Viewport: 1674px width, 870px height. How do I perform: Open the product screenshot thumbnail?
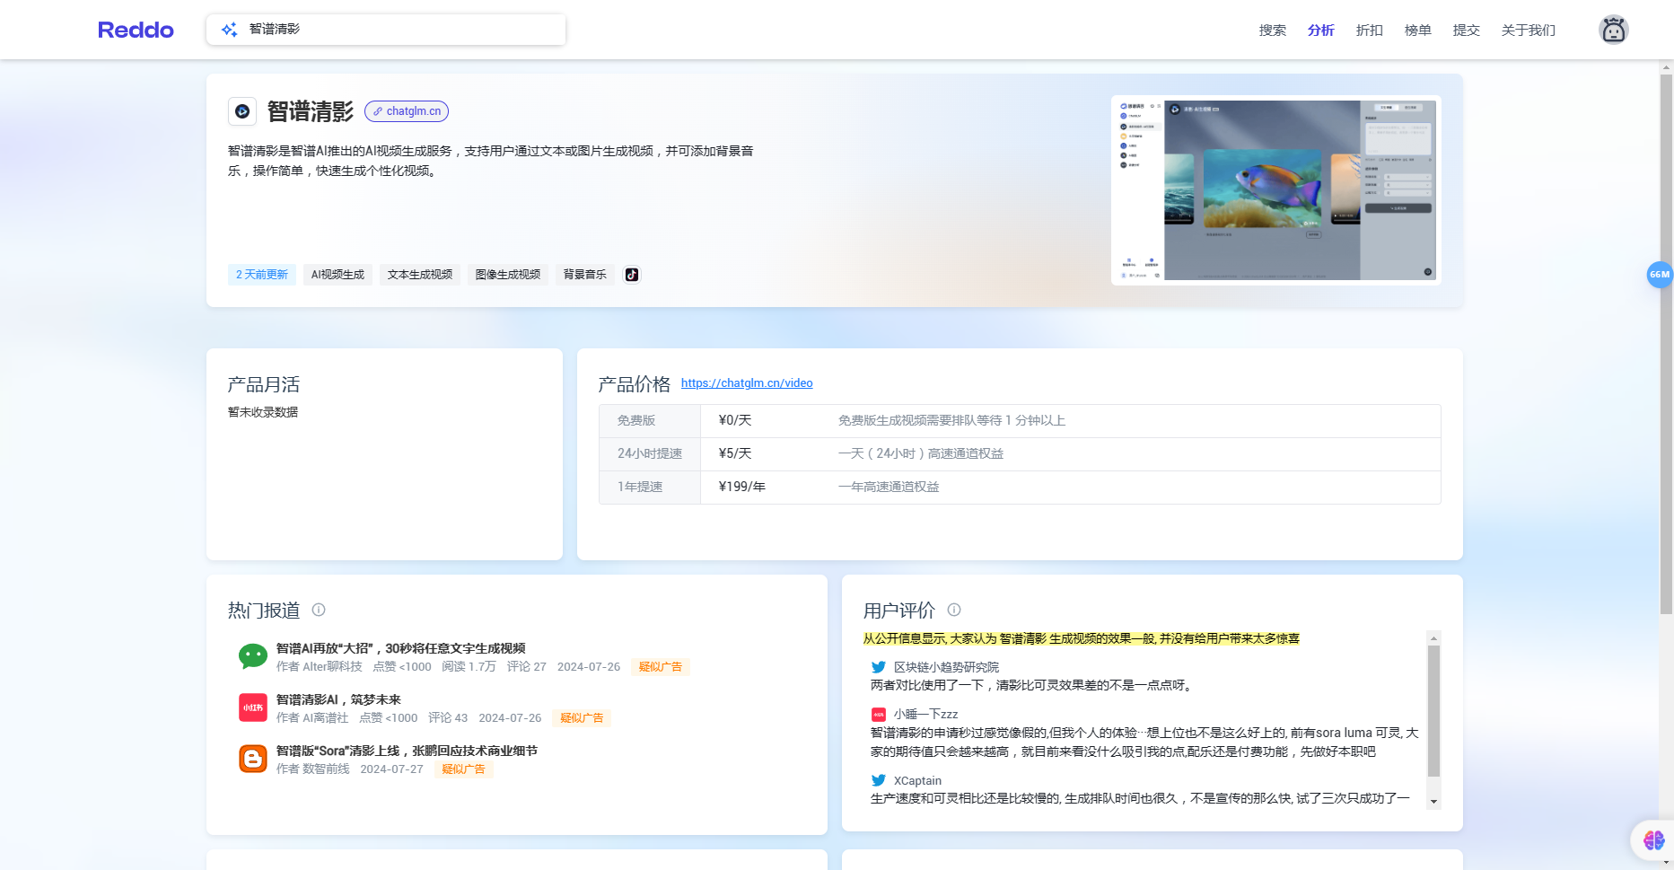pyautogui.click(x=1275, y=190)
